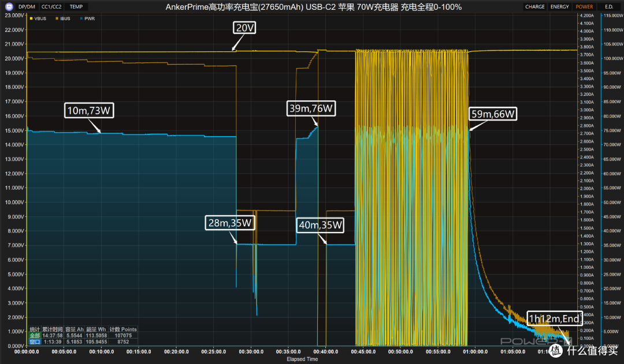The height and width of the screenshot is (364, 624).
Task: Click the 00:30:00.0 time axis tick
Action: click(x=251, y=352)
